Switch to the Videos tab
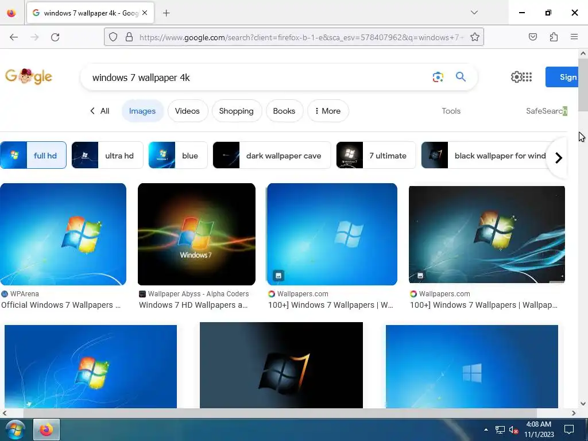This screenshot has width=588, height=441. coord(187,111)
